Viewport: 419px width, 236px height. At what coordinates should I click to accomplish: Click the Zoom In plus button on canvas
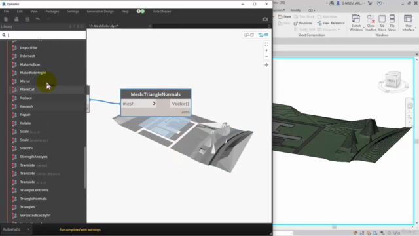pos(266,50)
